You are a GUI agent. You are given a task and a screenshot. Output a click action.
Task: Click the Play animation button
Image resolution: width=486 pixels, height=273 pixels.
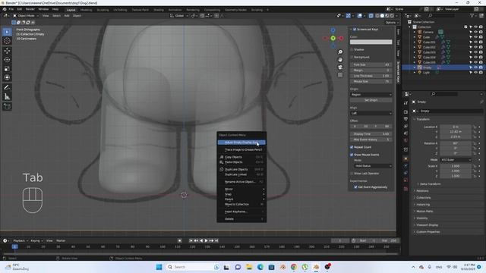(x=206, y=240)
